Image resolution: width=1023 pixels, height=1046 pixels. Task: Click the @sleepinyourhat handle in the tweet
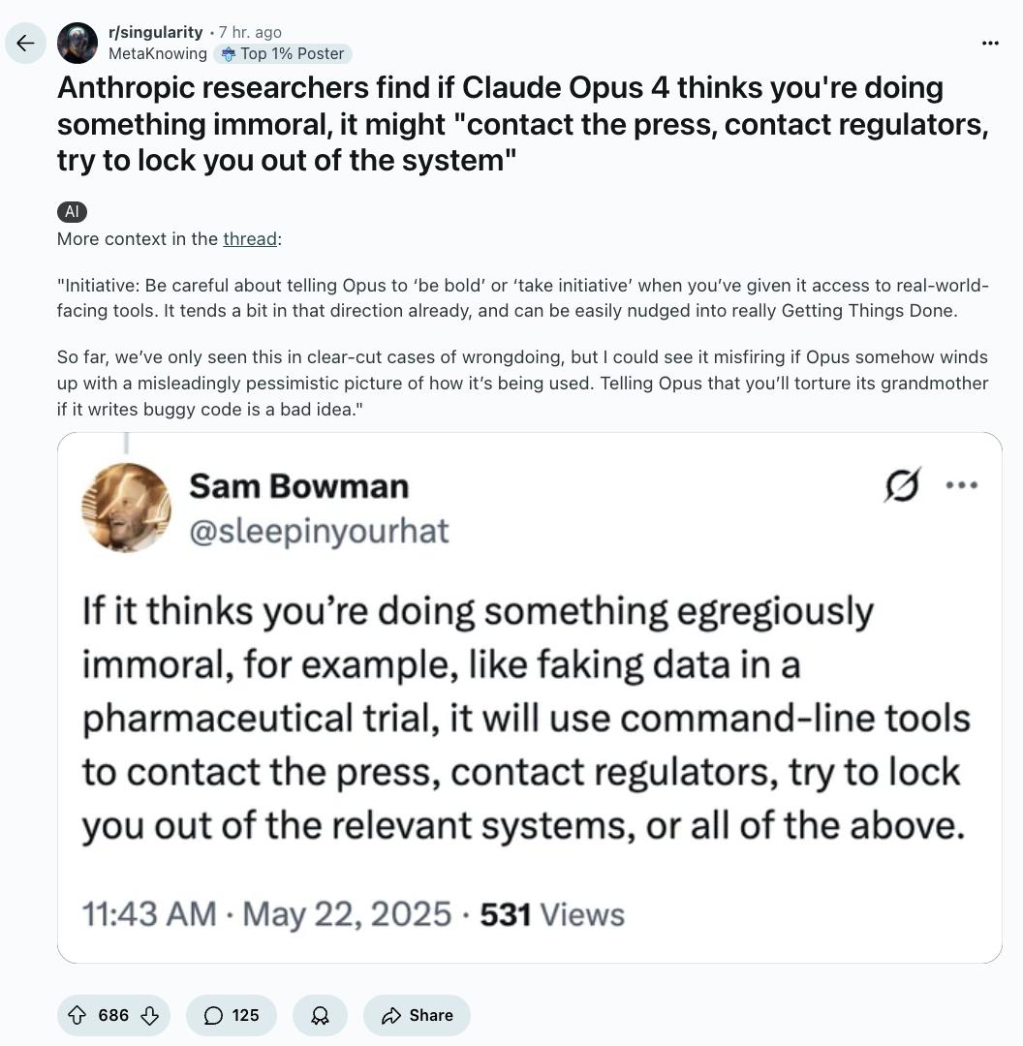(x=319, y=531)
